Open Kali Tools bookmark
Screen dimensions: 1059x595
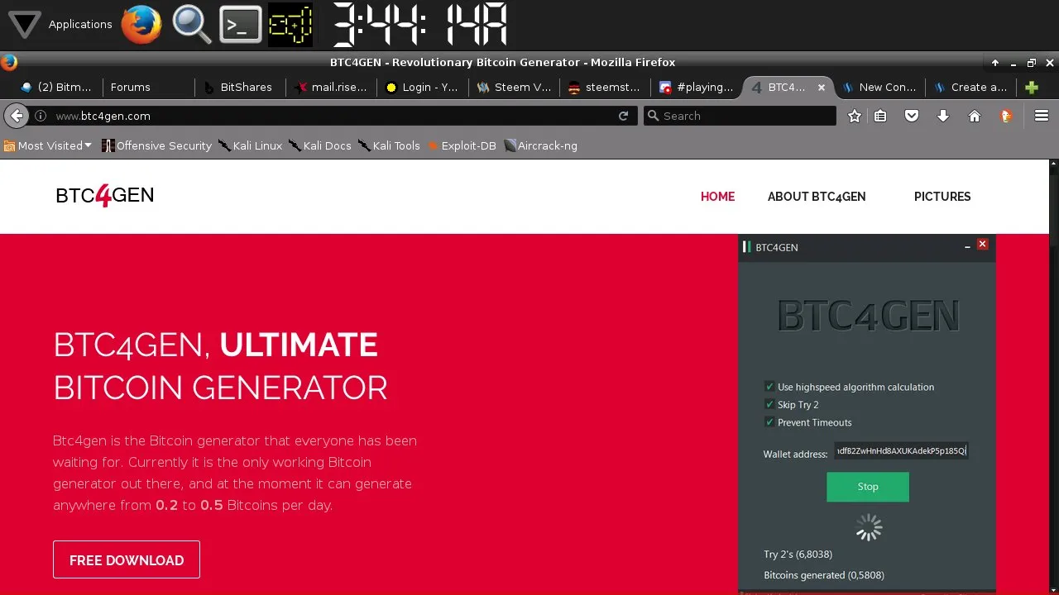click(x=390, y=145)
